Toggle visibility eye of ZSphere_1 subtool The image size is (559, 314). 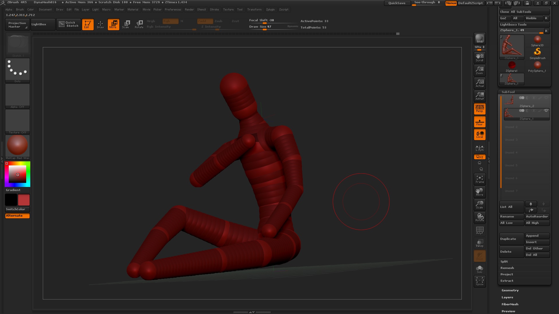pyautogui.click(x=546, y=110)
